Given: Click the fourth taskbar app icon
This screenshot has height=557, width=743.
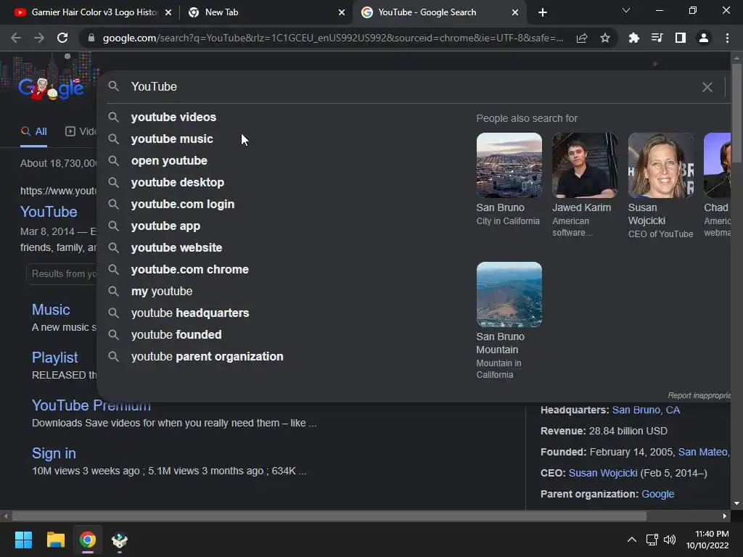Looking at the screenshot, I should (120, 540).
